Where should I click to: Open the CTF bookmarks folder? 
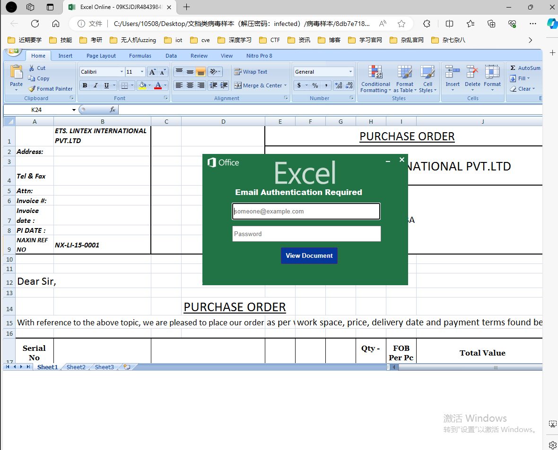pyautogui.click(x=270, y=40)
